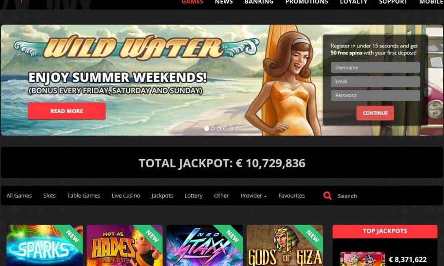
Task: Expand the Provider dropdown
Action: 254,196
